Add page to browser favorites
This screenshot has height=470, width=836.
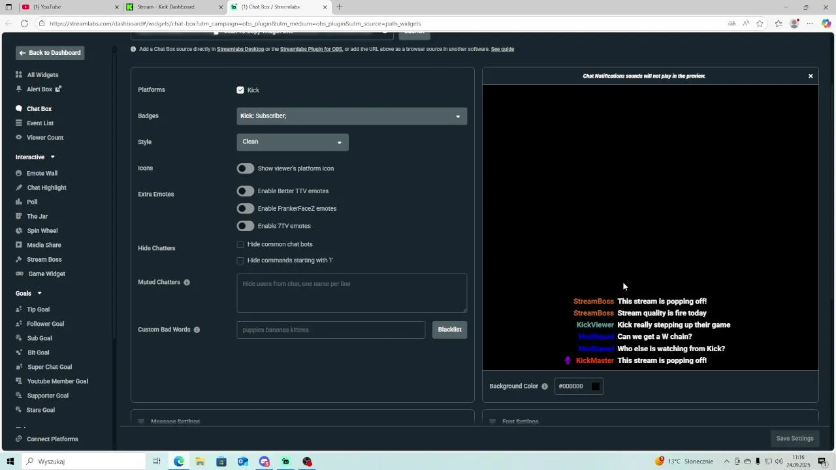tap(760, 23)
